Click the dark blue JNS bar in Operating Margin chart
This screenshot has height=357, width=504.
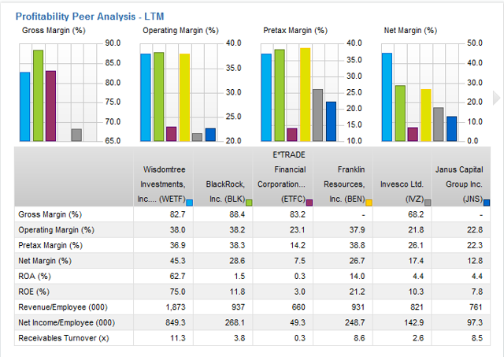point(210,135)
